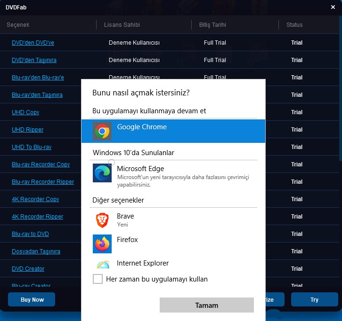Click the Seçenek column header
The height and width of the screenshot is (321, 342).
click(x=18, y=25)
